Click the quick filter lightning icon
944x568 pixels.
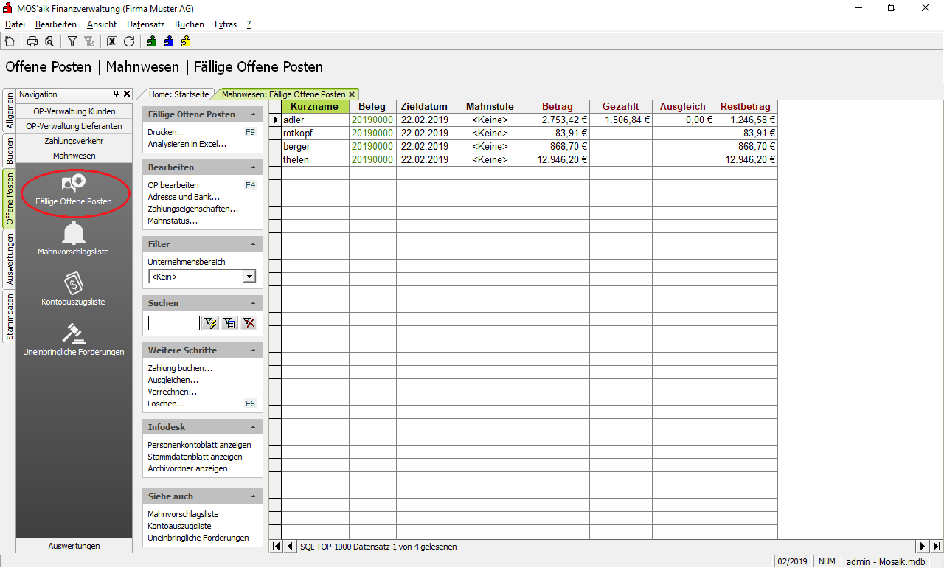click(x=210, y=322)
